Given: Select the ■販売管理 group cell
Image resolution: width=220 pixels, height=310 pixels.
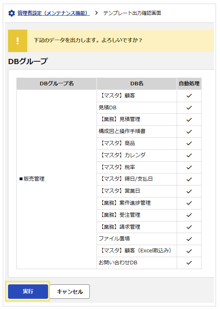Looking at the screenshot, I should coord(57,179).
